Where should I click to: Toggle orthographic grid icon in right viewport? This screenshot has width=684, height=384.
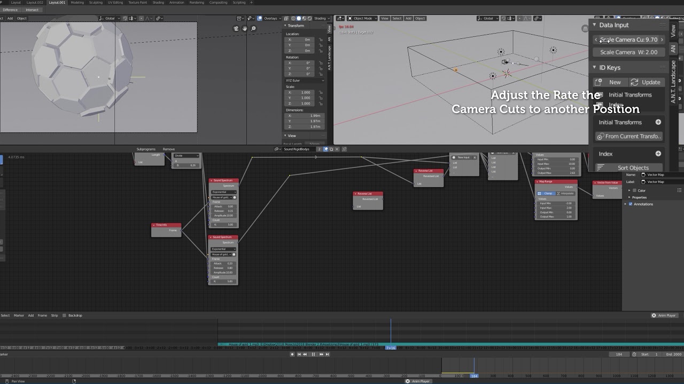(x=585, y=28)
